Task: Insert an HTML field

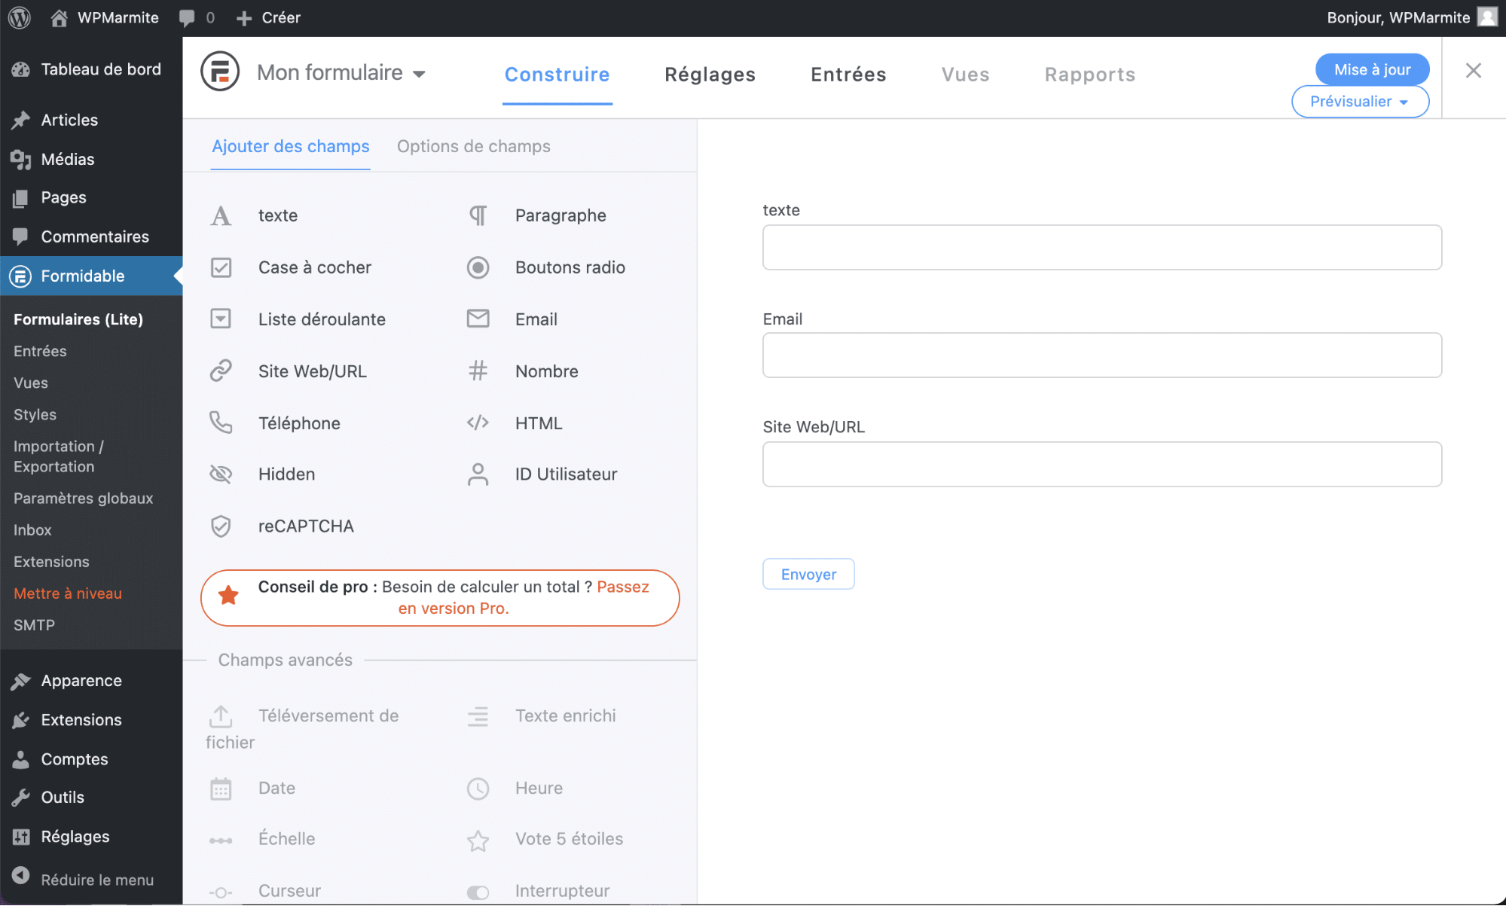Action: (x=538, y=422)
